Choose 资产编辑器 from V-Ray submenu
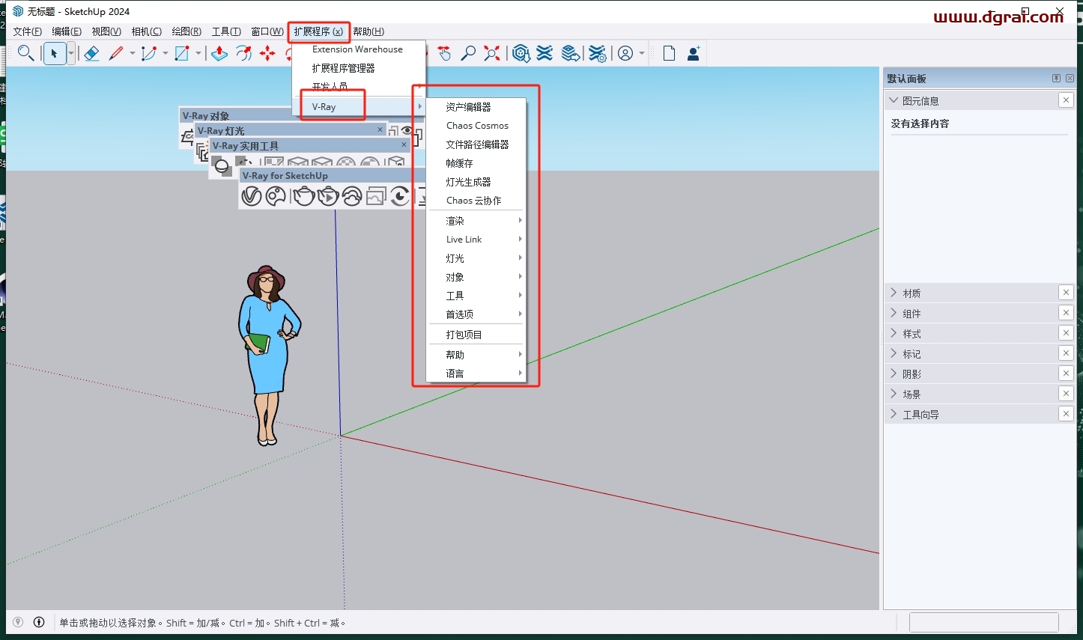Screen dimensions: 1083x640 476,107
